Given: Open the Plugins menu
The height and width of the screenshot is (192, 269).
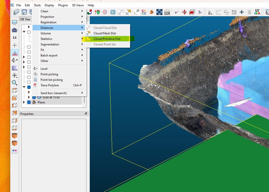Looking at the screenshot, I should tap(63, 5).
